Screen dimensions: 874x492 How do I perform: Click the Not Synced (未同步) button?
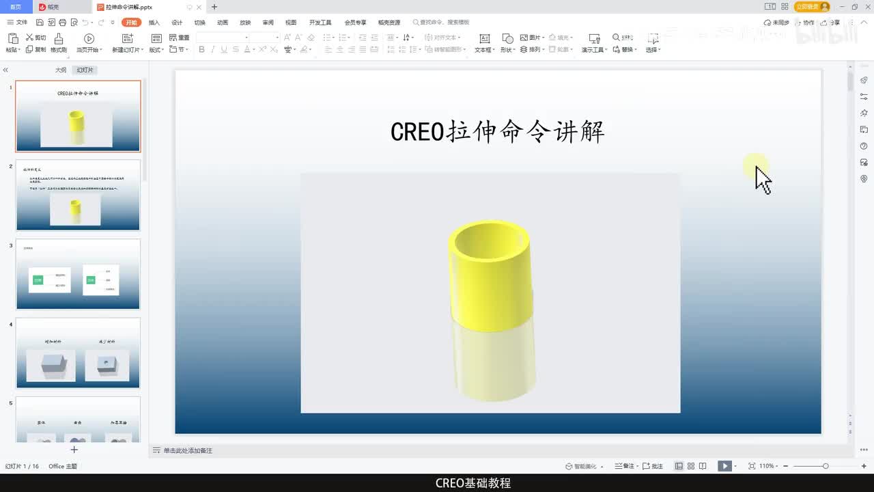pyautogui.click(x=777, y=23)
